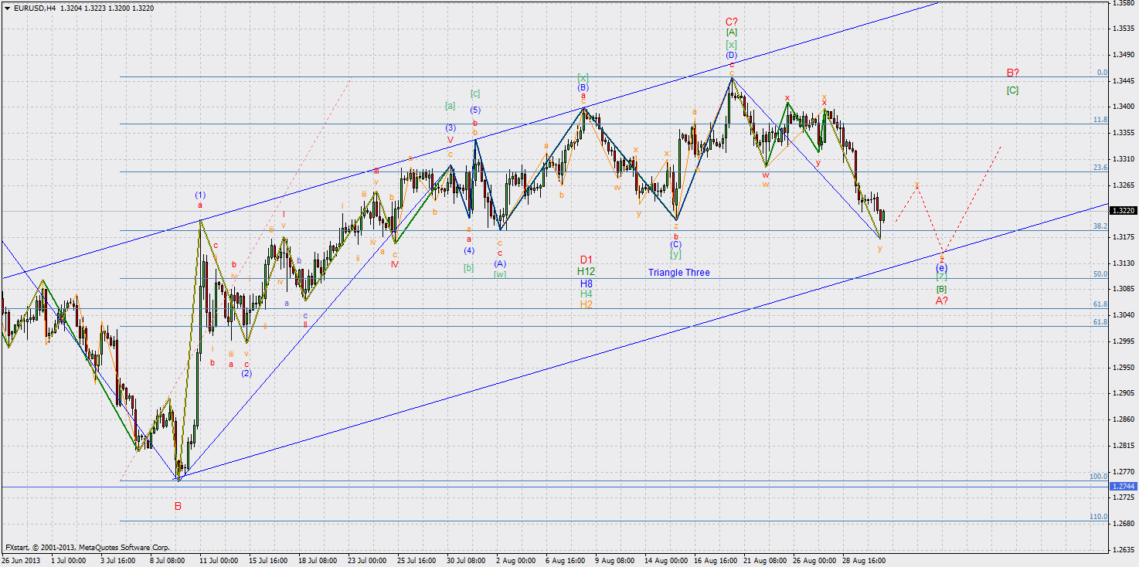Click '2 Aug 00:00' on the time axis
Viewport: 1139px width, 567px height.
(516, 561)
